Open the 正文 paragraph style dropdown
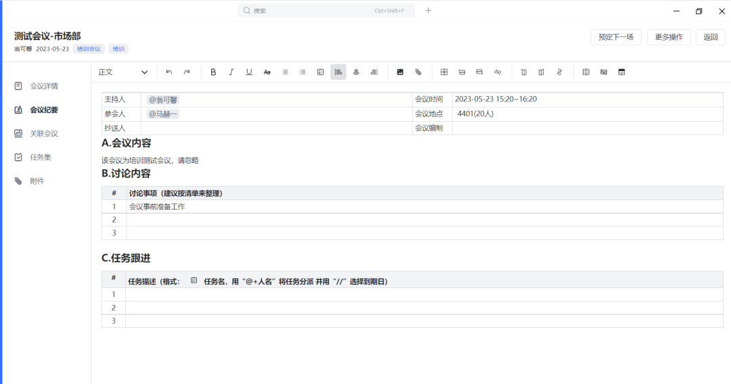Viewport: 731px width, 384px height. pos(123,72)
